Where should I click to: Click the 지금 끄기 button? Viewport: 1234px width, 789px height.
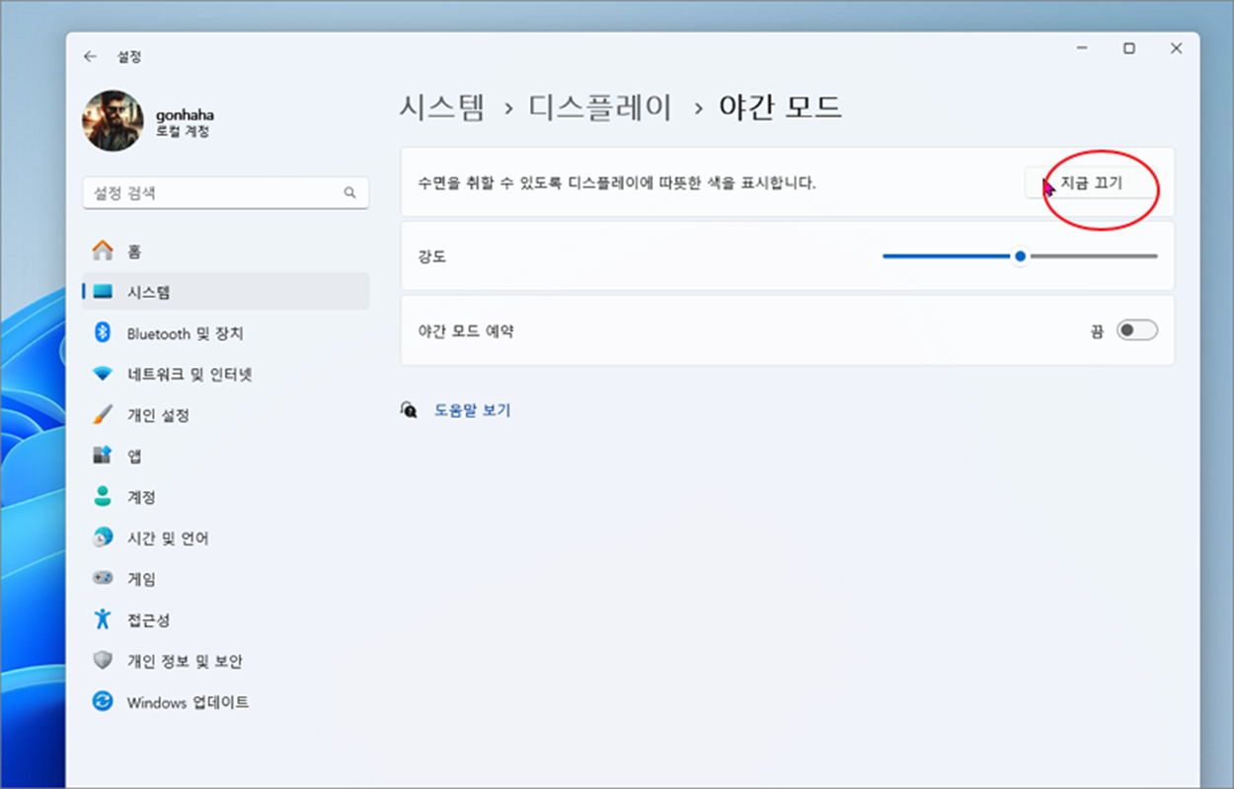(1091, 183)
